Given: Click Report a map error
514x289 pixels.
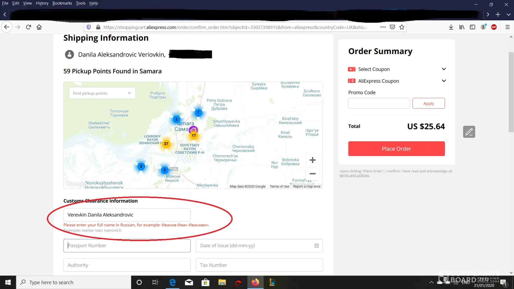Looking at the screenshot, I should (x=307, y=186).
